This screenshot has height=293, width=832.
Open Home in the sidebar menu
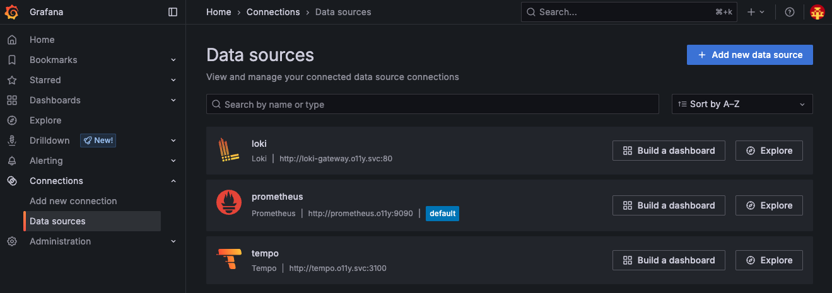point(42,40)
